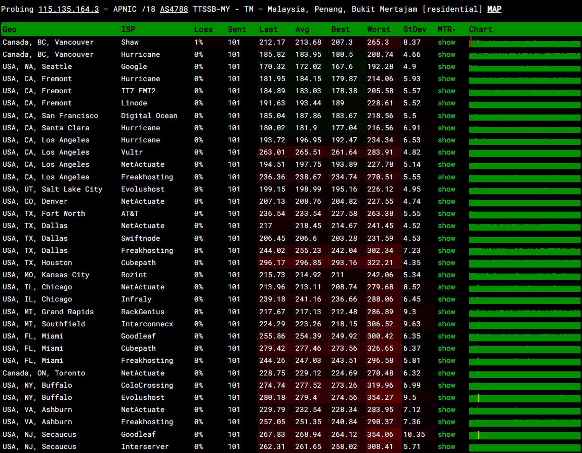Show MTR for Los Angeles Vultr row
This screenshot has height=453, width=582.
(446, 153)
